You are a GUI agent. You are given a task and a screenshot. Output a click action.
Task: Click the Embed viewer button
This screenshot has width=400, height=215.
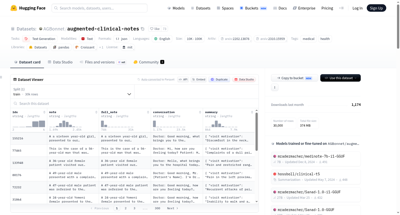coord(199,79)
